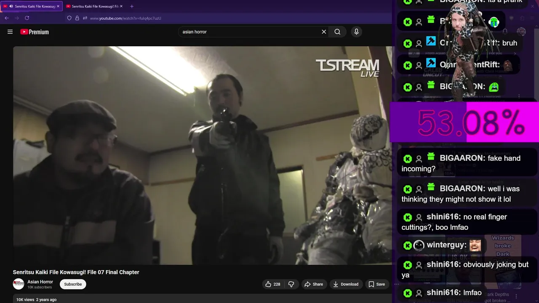Screen dimensions: 539x303
Task: Show site info via the padlock icon
Action: click(77, 18)
